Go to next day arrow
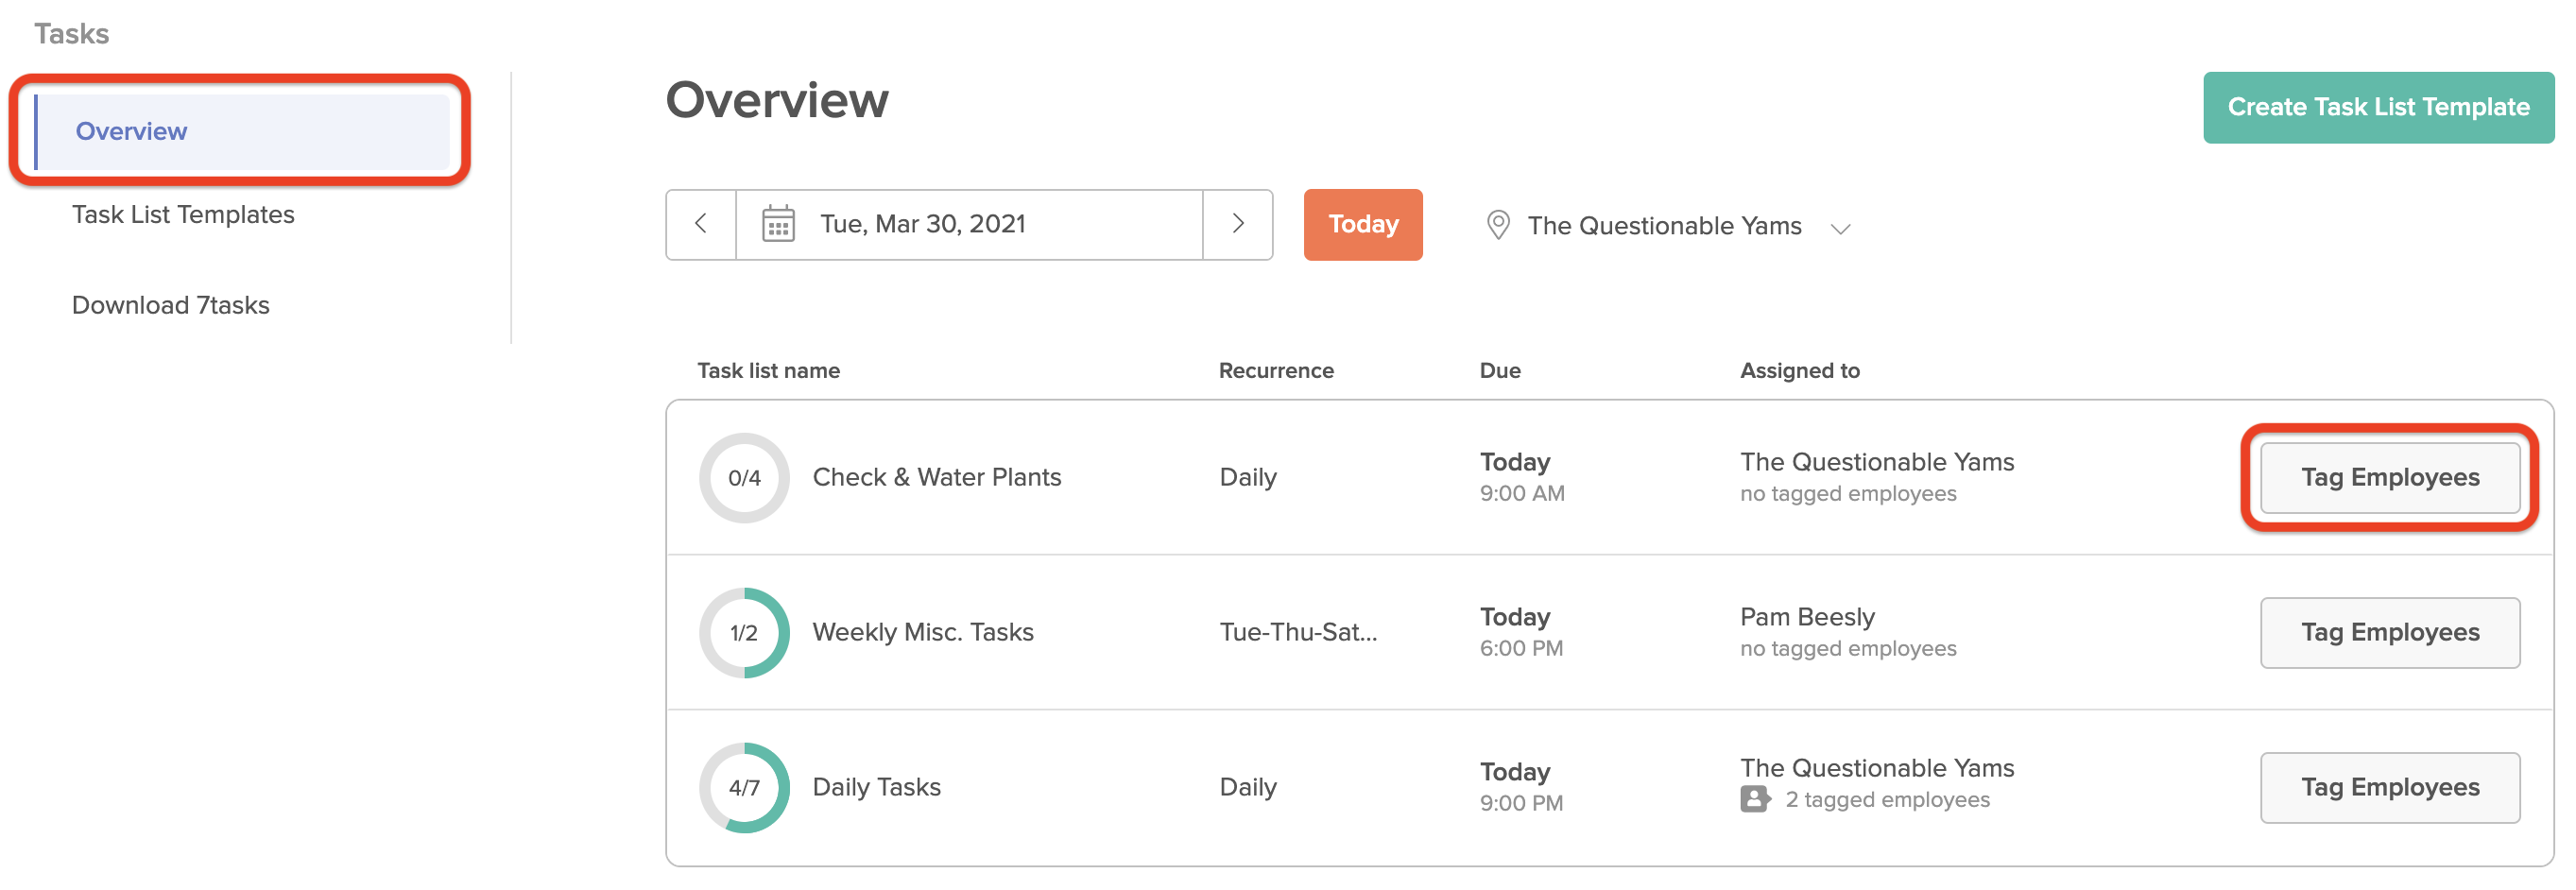 [x=1238, y=224]
